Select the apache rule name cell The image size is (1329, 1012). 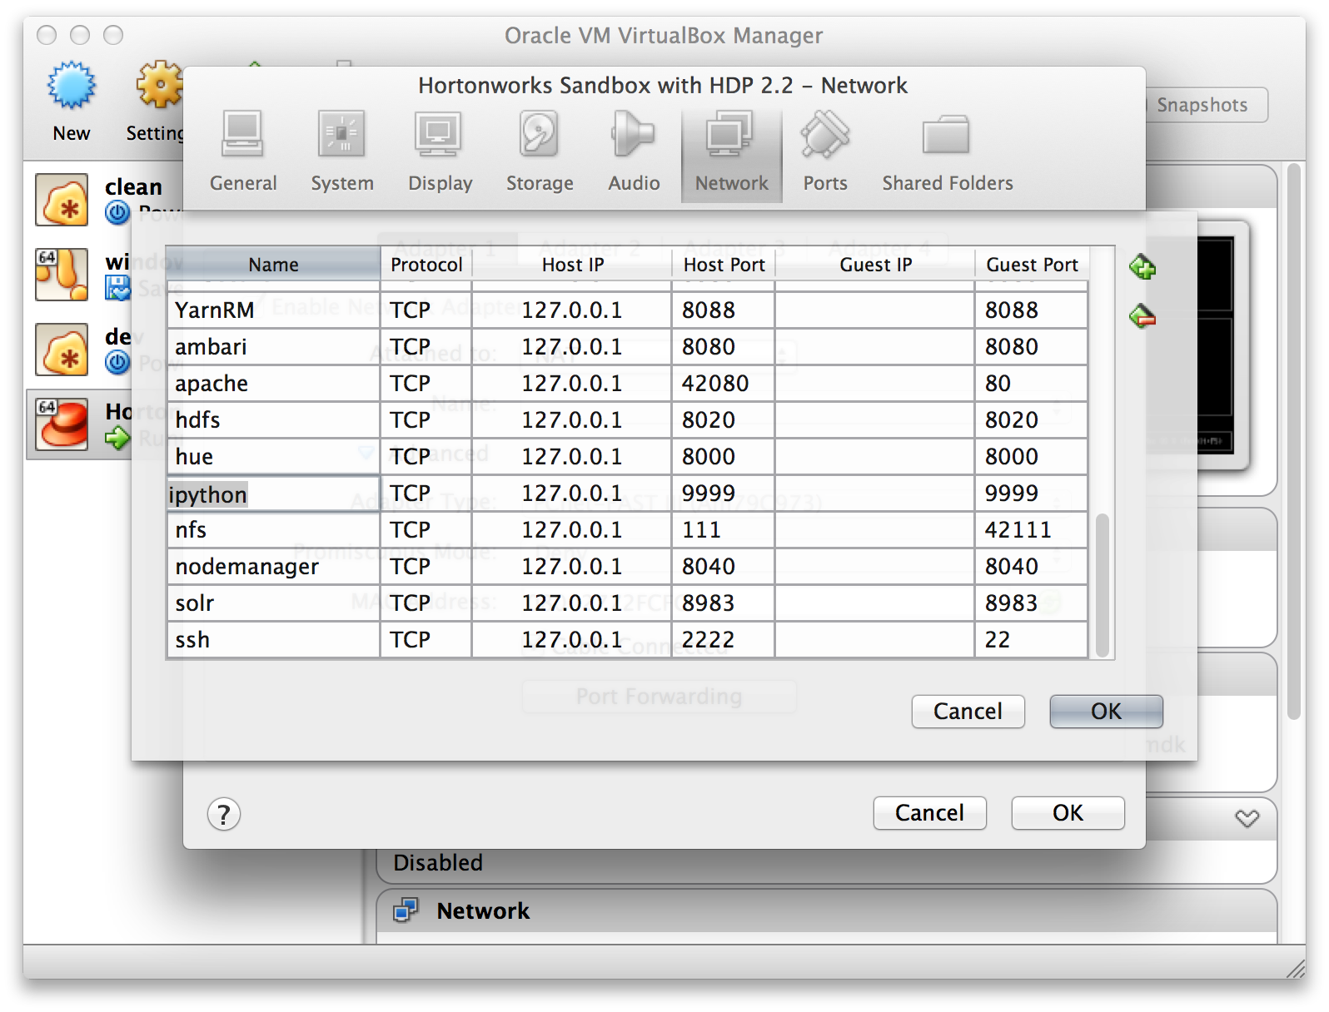coord(273,383)
